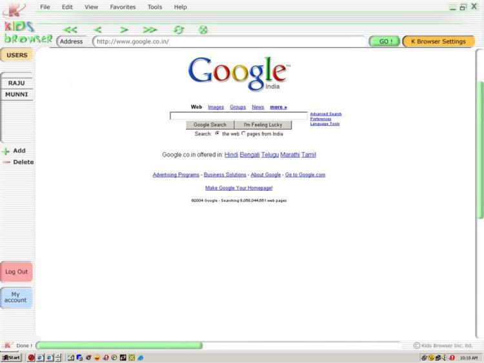Click the Log Out button
The height and width of the screenshot is (363, 484).
point(16,271)
